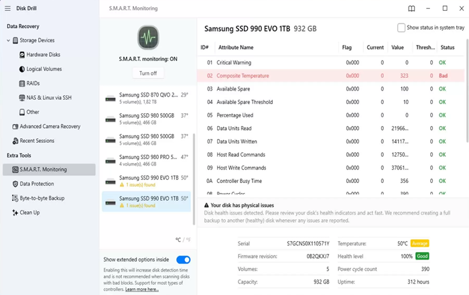Viewport: 469px width, 295px height.
Task: Click the NAS & Linux via SSH icon
Action: click(22, 98)
